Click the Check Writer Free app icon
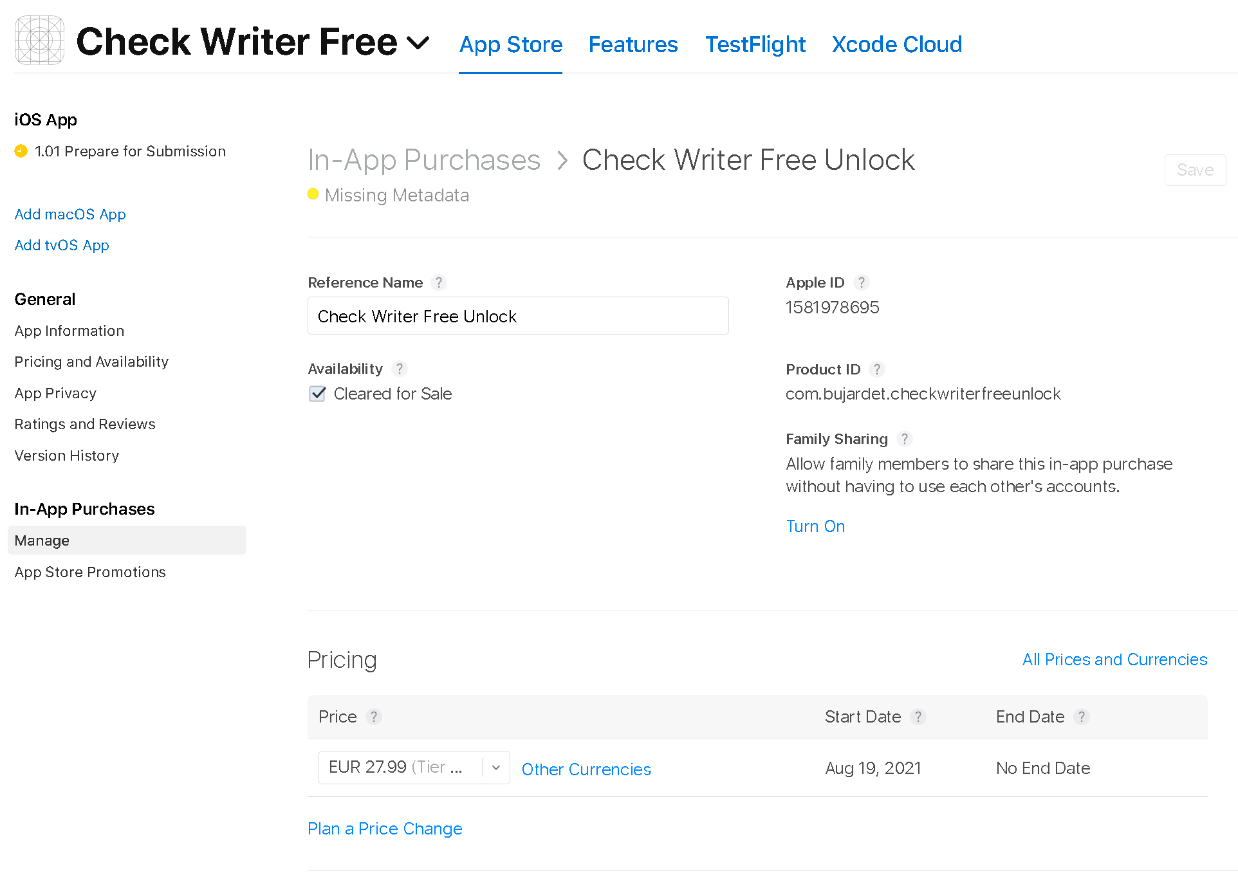 (x=39, y=40)
